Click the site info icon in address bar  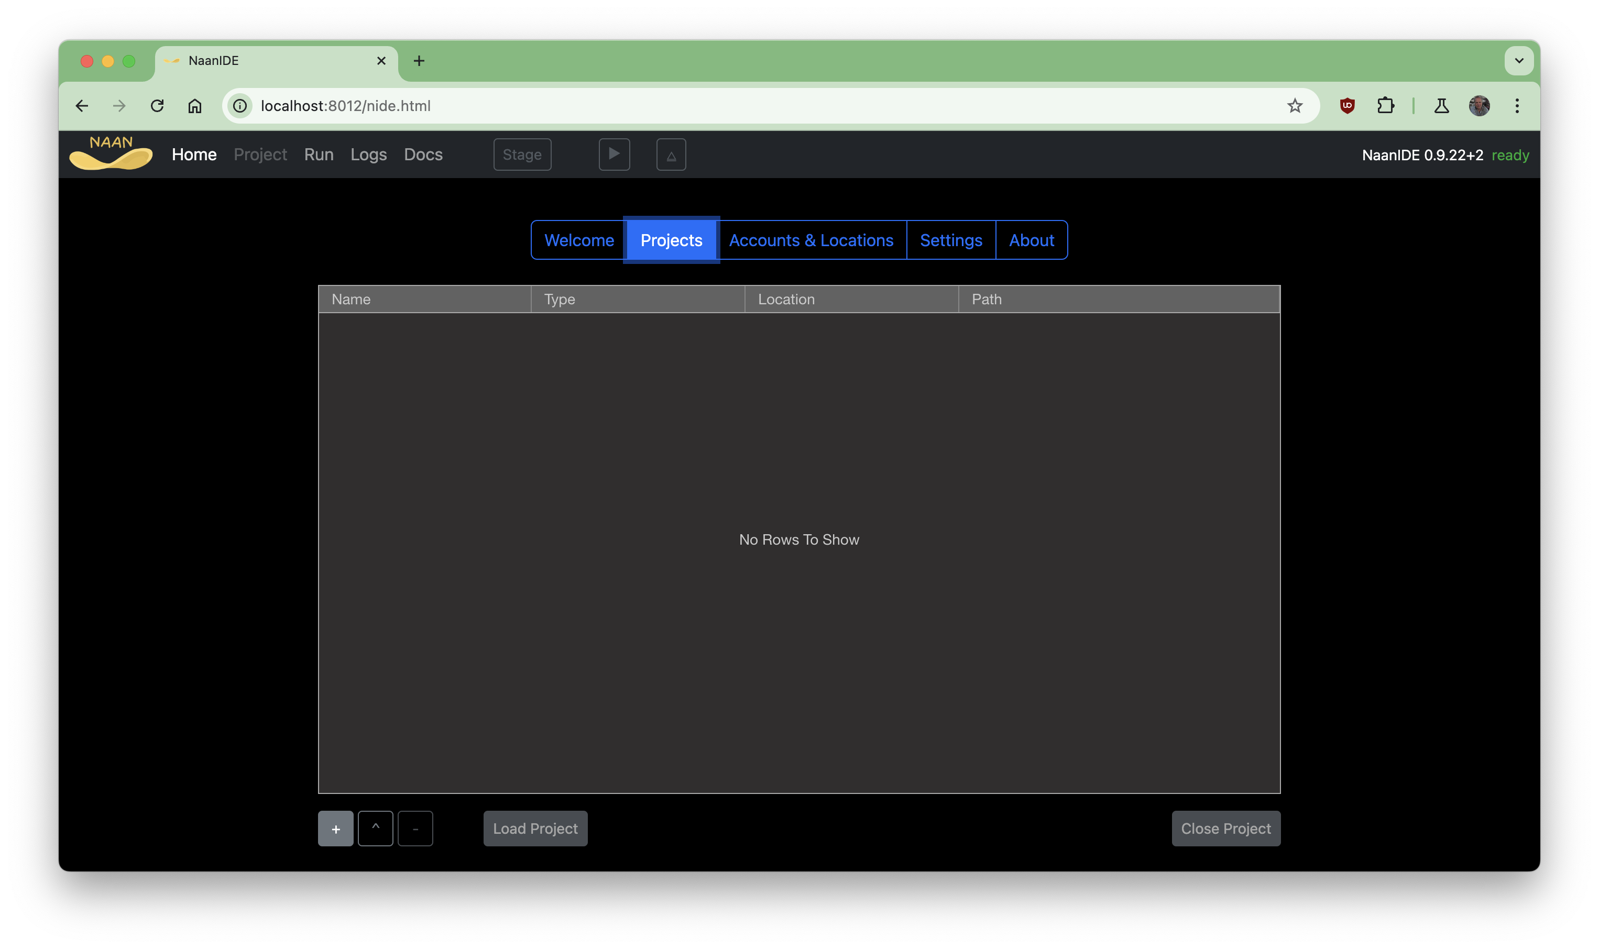pyautogui.click(x=240, y=105)
